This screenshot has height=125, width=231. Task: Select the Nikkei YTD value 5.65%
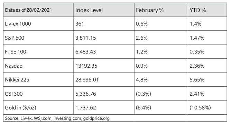(x=197, y=80)
